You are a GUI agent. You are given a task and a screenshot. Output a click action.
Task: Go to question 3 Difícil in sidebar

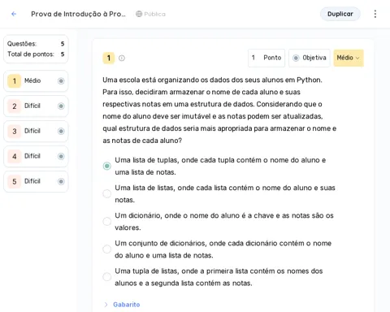(36, 131)
